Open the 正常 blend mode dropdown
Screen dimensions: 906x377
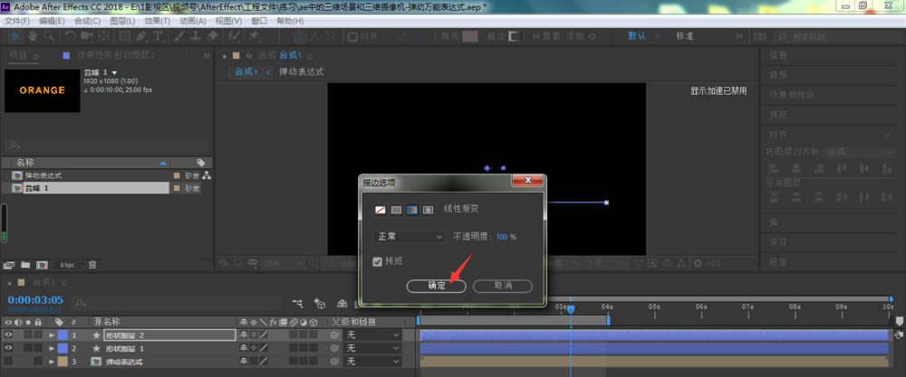pos(410,237)
